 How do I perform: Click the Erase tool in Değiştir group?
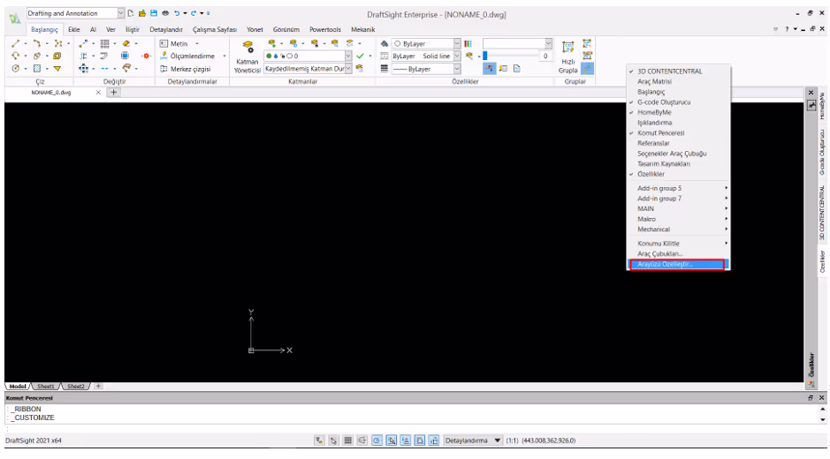pos(126,43)
